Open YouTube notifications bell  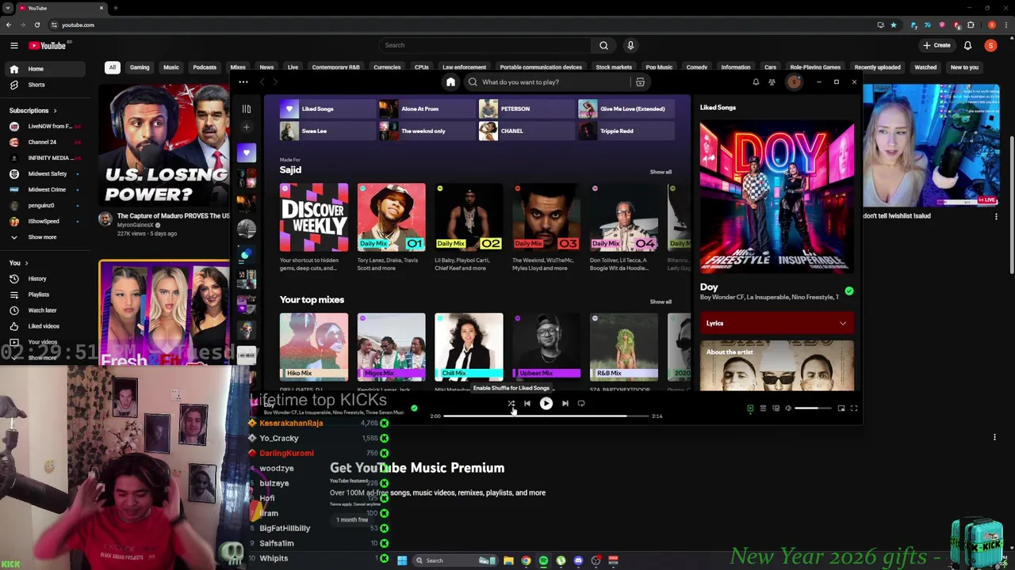[967, 45]
